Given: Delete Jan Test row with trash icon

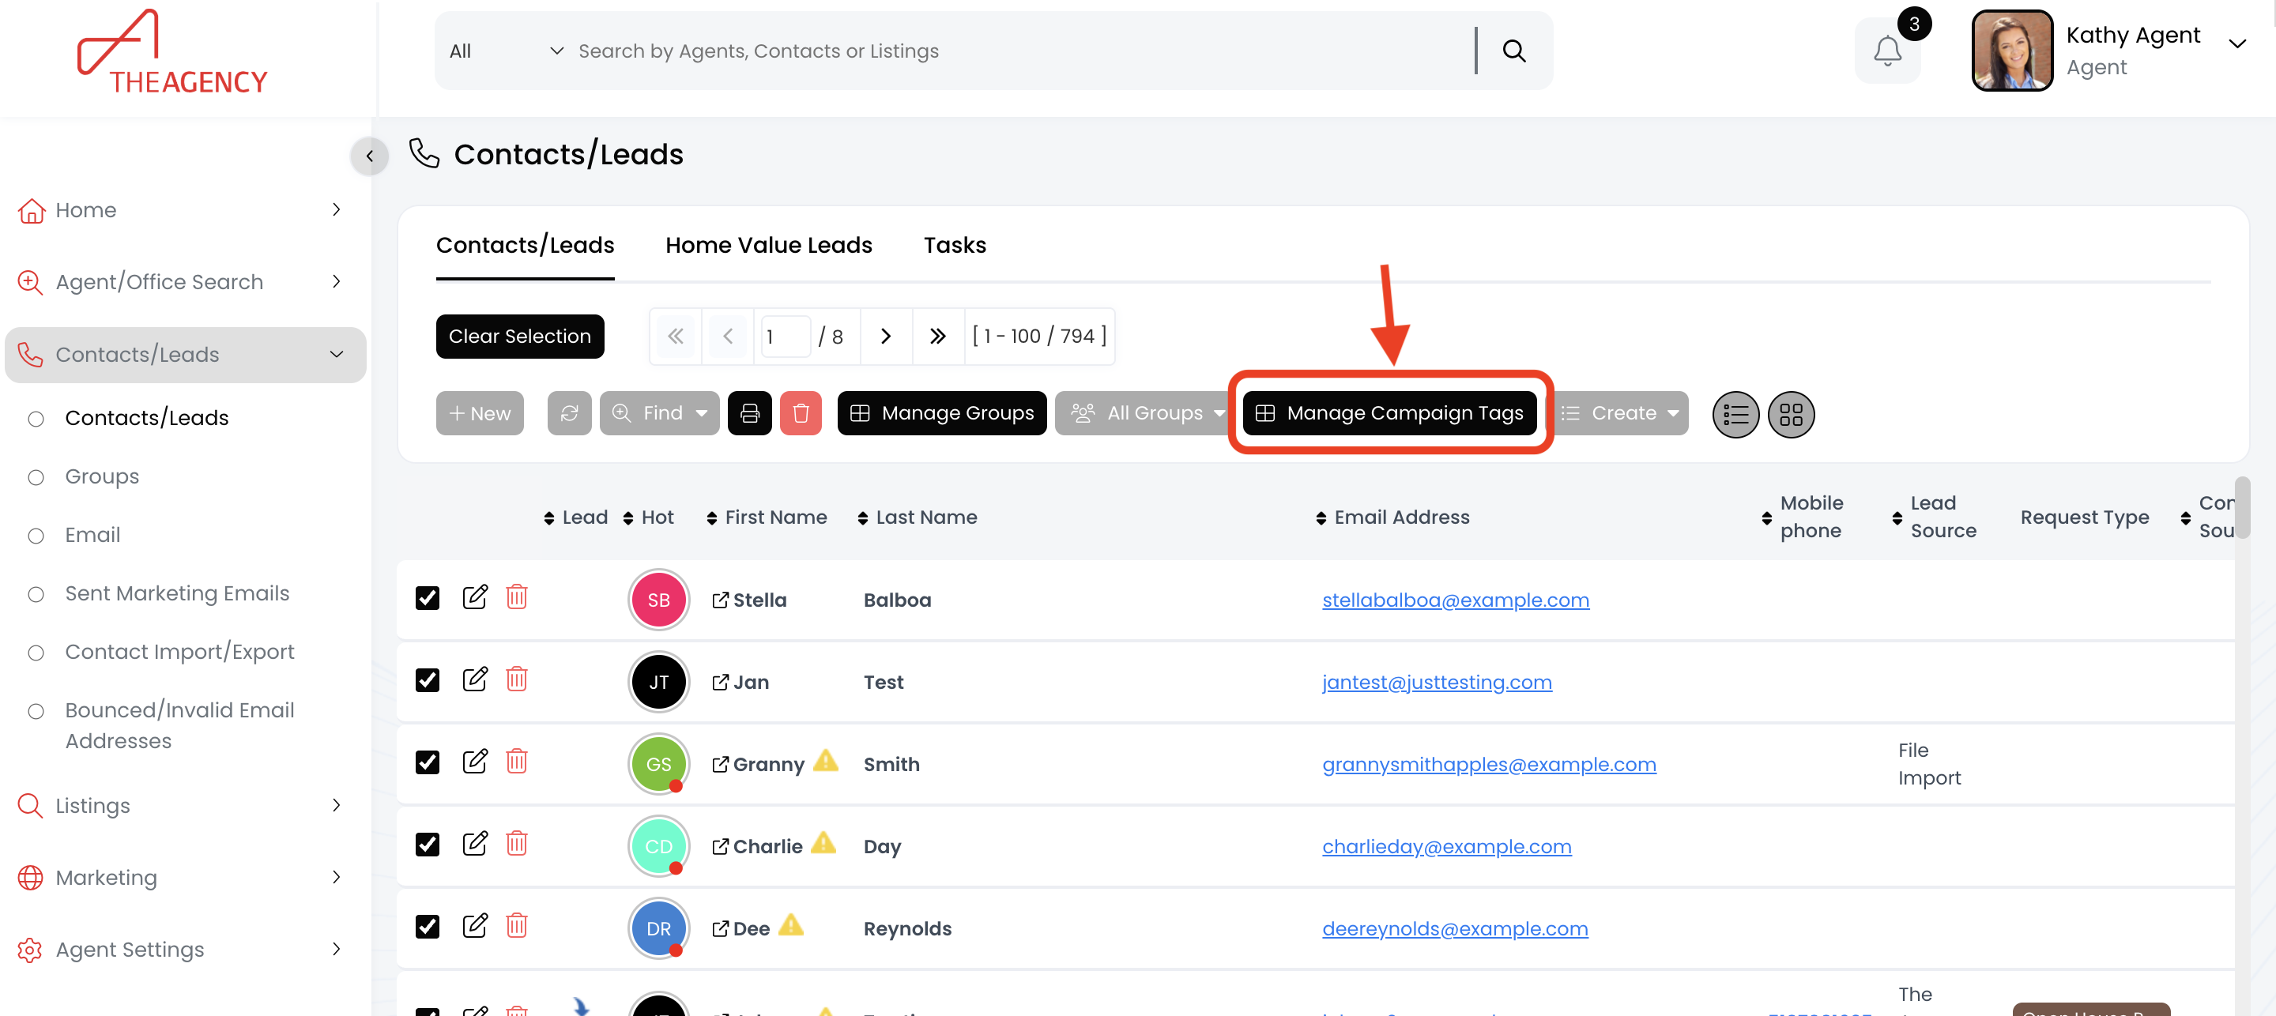Looking at the screenshot, I should tap(517, 680).
